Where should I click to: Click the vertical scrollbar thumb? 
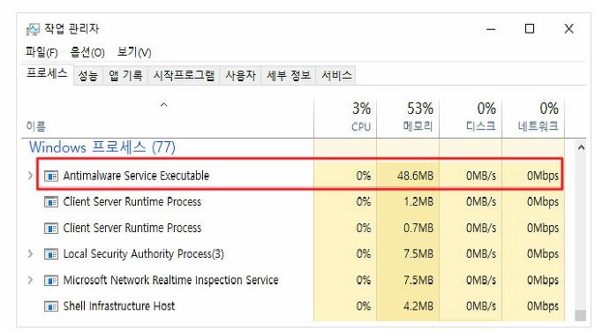point(581,315)
